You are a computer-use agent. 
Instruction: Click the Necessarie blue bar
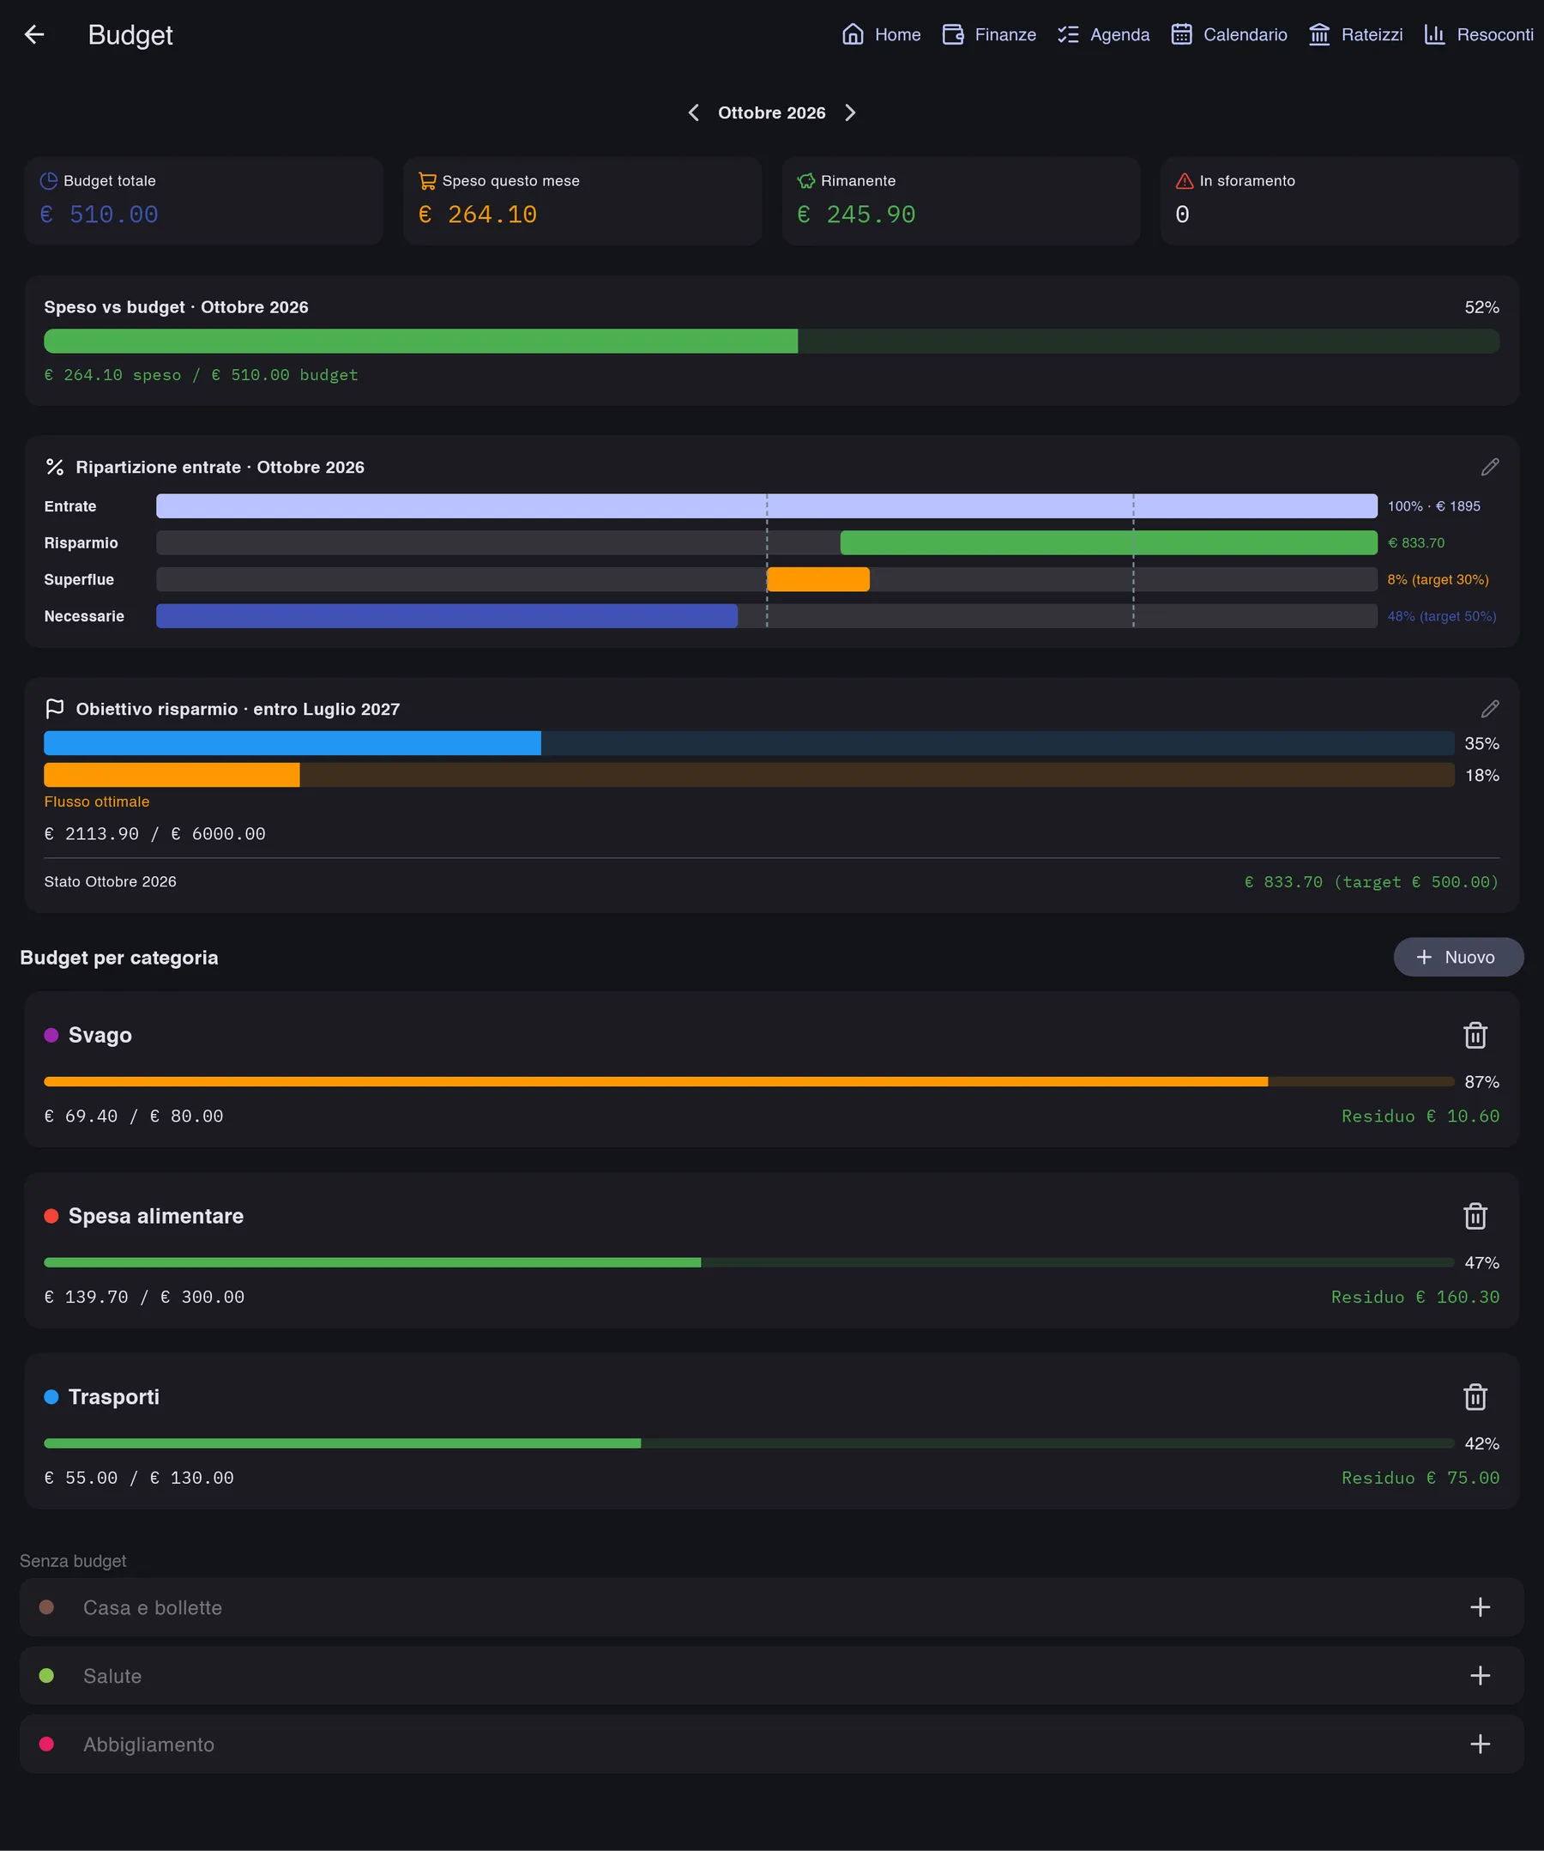[447, 616]
